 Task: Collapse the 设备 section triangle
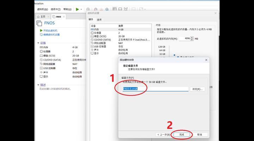click(x=38, y=43)
